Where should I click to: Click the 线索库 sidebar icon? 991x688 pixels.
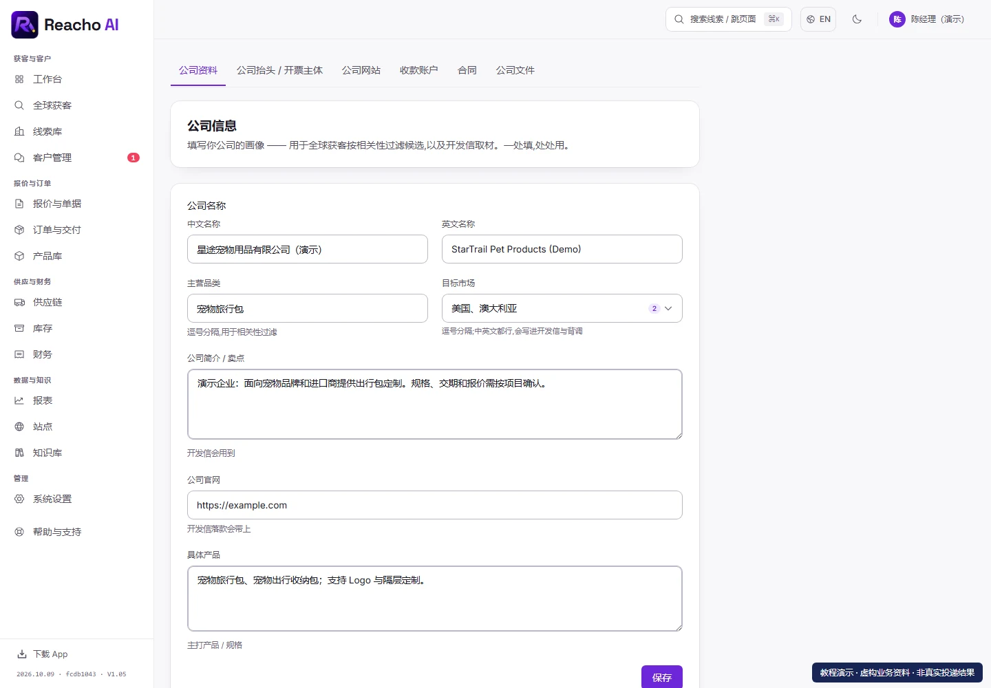(x=19, y=131)
